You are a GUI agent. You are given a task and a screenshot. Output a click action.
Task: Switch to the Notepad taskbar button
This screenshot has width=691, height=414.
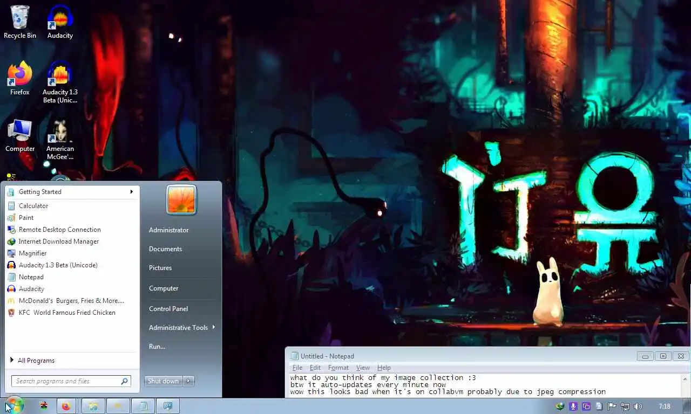pyautogui.click(x=143, y=406)
